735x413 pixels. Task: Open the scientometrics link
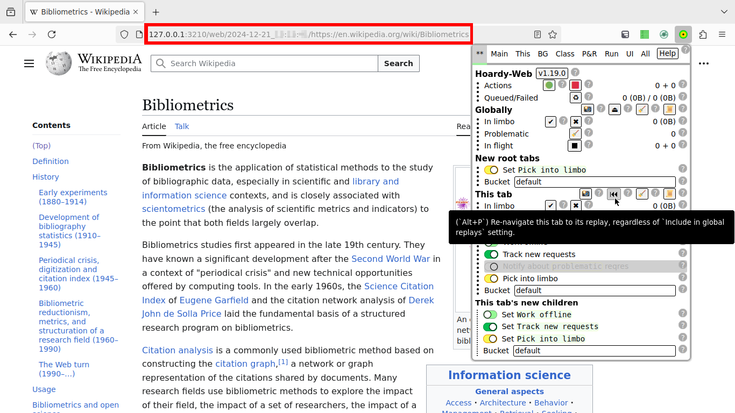[173, 209]
